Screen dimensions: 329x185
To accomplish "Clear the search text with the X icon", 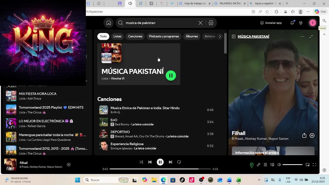I will point(200,23).
